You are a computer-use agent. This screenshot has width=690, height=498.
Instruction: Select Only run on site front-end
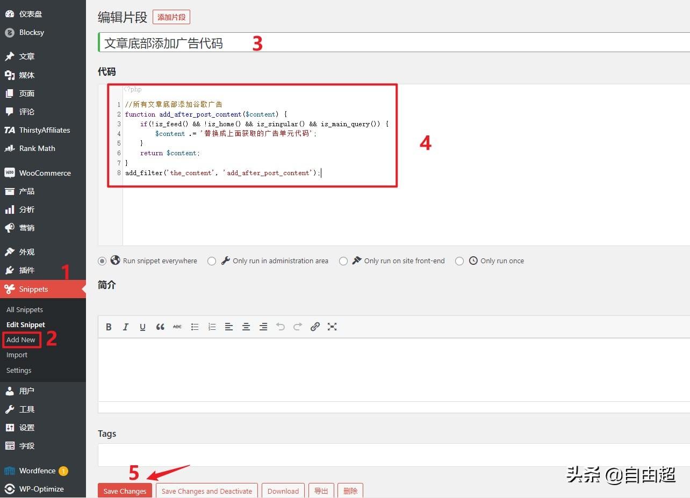[x=343, y=261]
